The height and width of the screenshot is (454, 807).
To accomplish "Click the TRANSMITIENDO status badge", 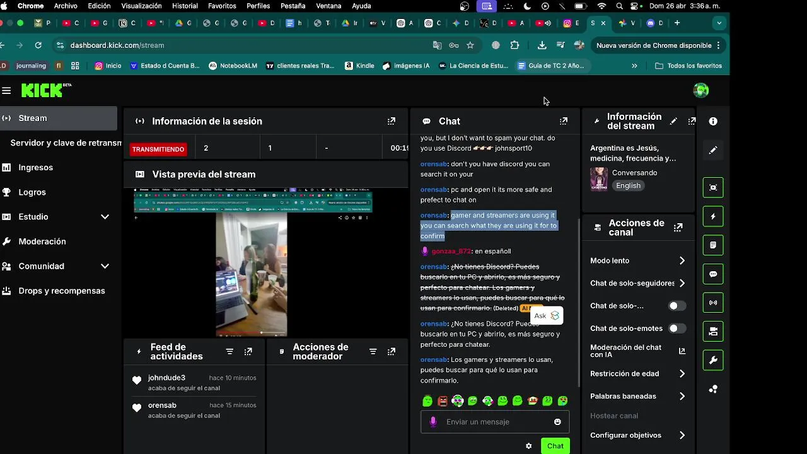I will click(158, 149).
